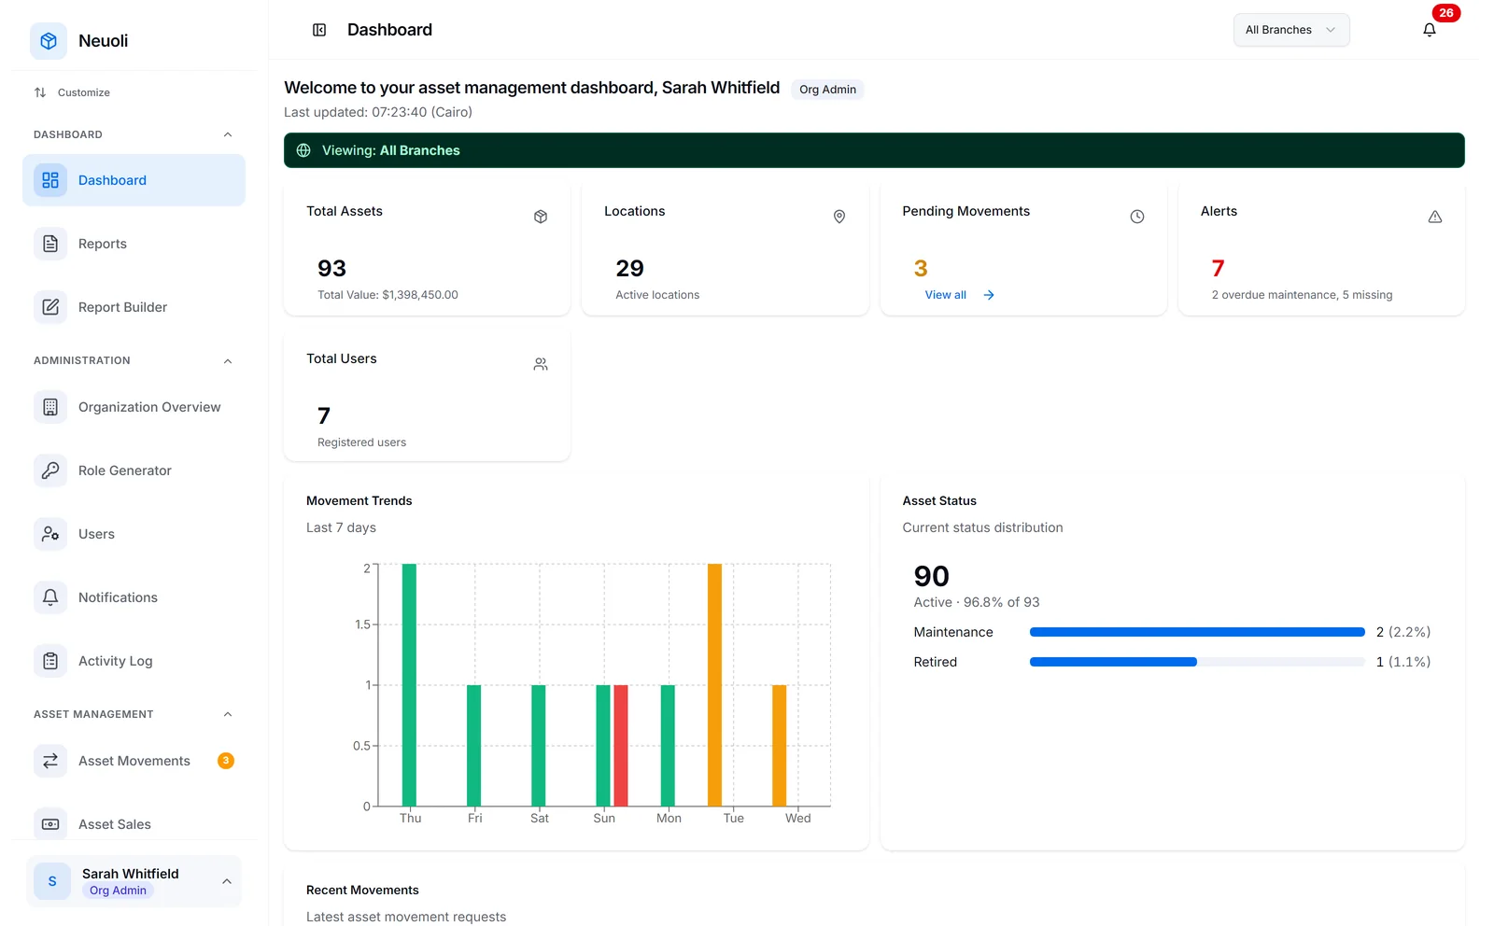This screenshot has width=1494, height=926.
Task: Click the Sarah Whitfield avatar S
Action: tap(52, 881)
